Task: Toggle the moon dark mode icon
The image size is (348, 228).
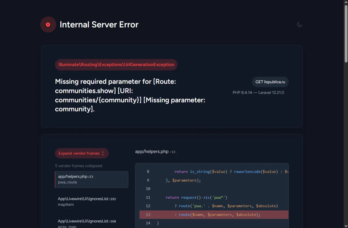Action: click(x=299, y=25)
